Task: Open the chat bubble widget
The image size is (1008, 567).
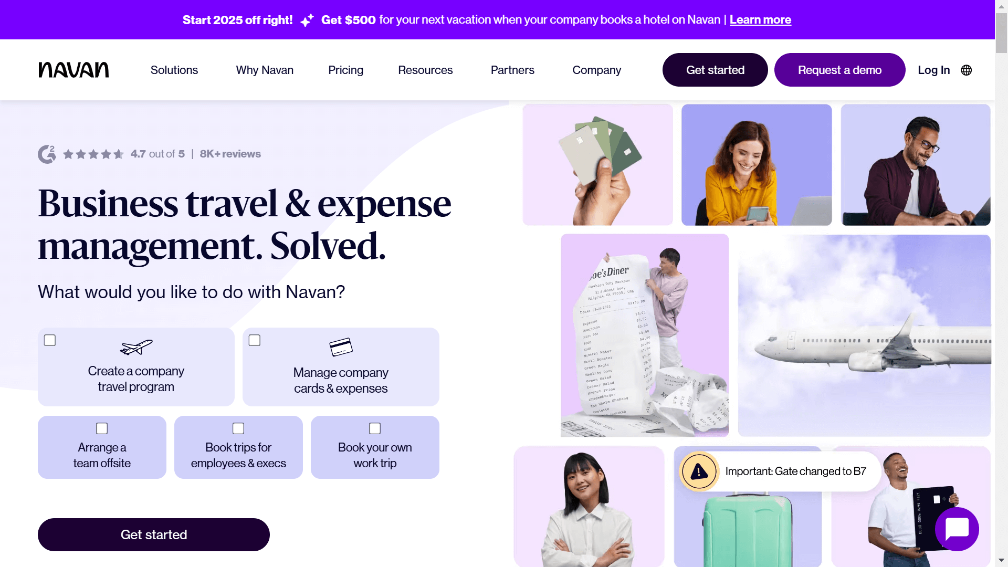Action: coord(957,529)
